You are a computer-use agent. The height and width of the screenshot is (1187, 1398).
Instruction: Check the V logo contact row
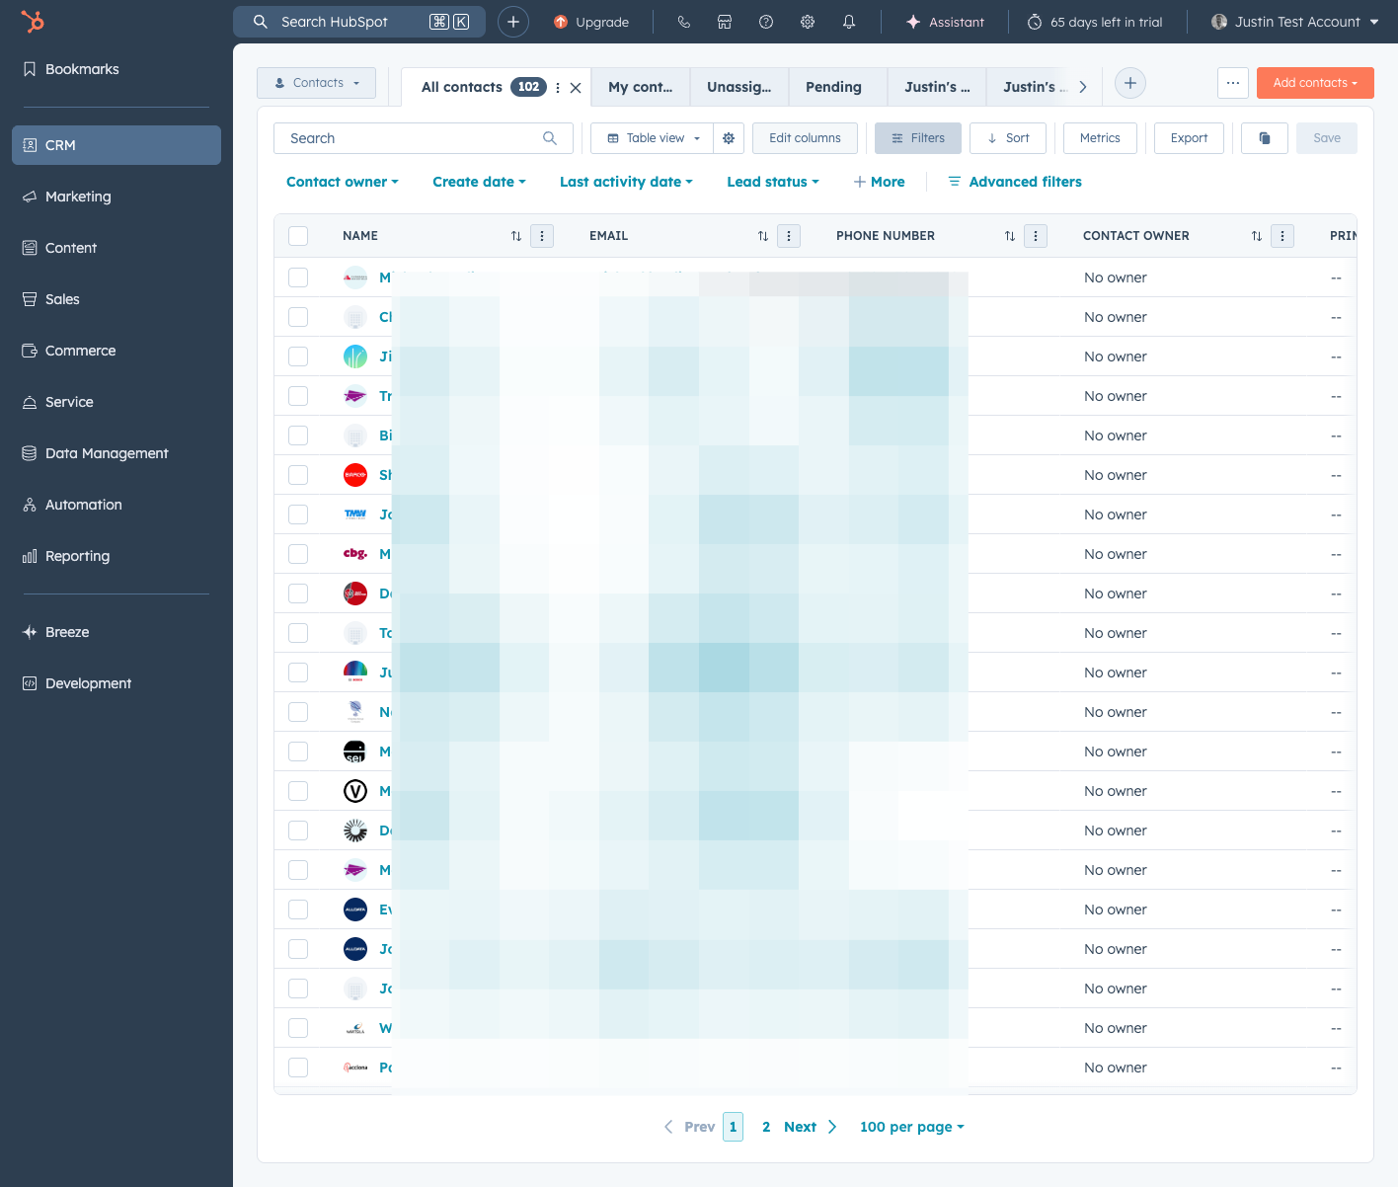(298, 791)
